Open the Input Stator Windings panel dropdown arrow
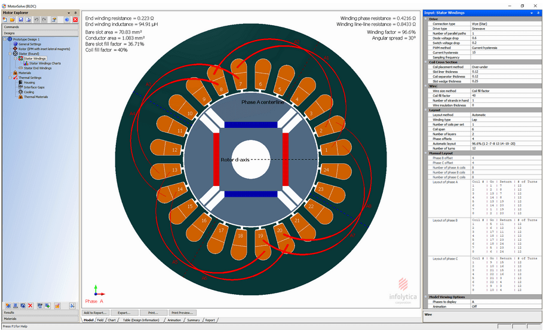This screenshot has width=543, height=330. pyautogui.click(x=532, y=13)
